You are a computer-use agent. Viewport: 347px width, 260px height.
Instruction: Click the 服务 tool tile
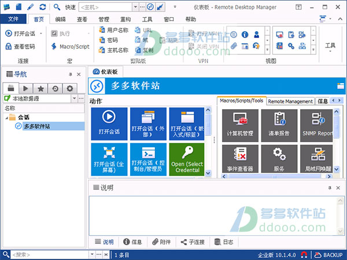click(x=279, y=158)
